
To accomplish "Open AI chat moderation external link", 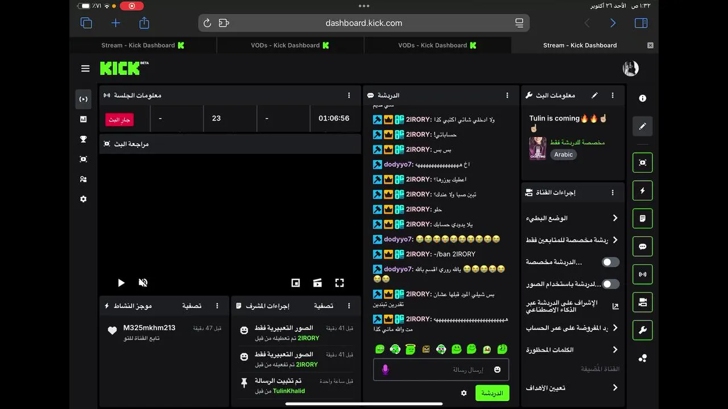I will (x=615, y=306).
